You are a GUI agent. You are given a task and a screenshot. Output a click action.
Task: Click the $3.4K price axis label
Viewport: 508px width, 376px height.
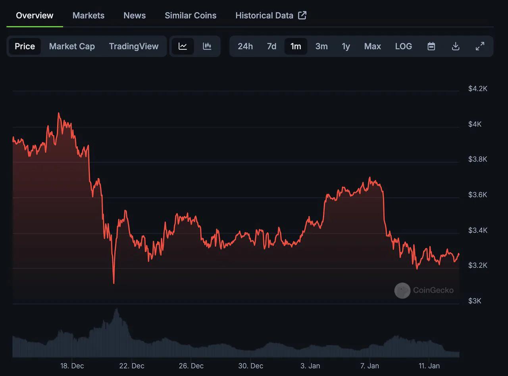[x=478, y=230]
